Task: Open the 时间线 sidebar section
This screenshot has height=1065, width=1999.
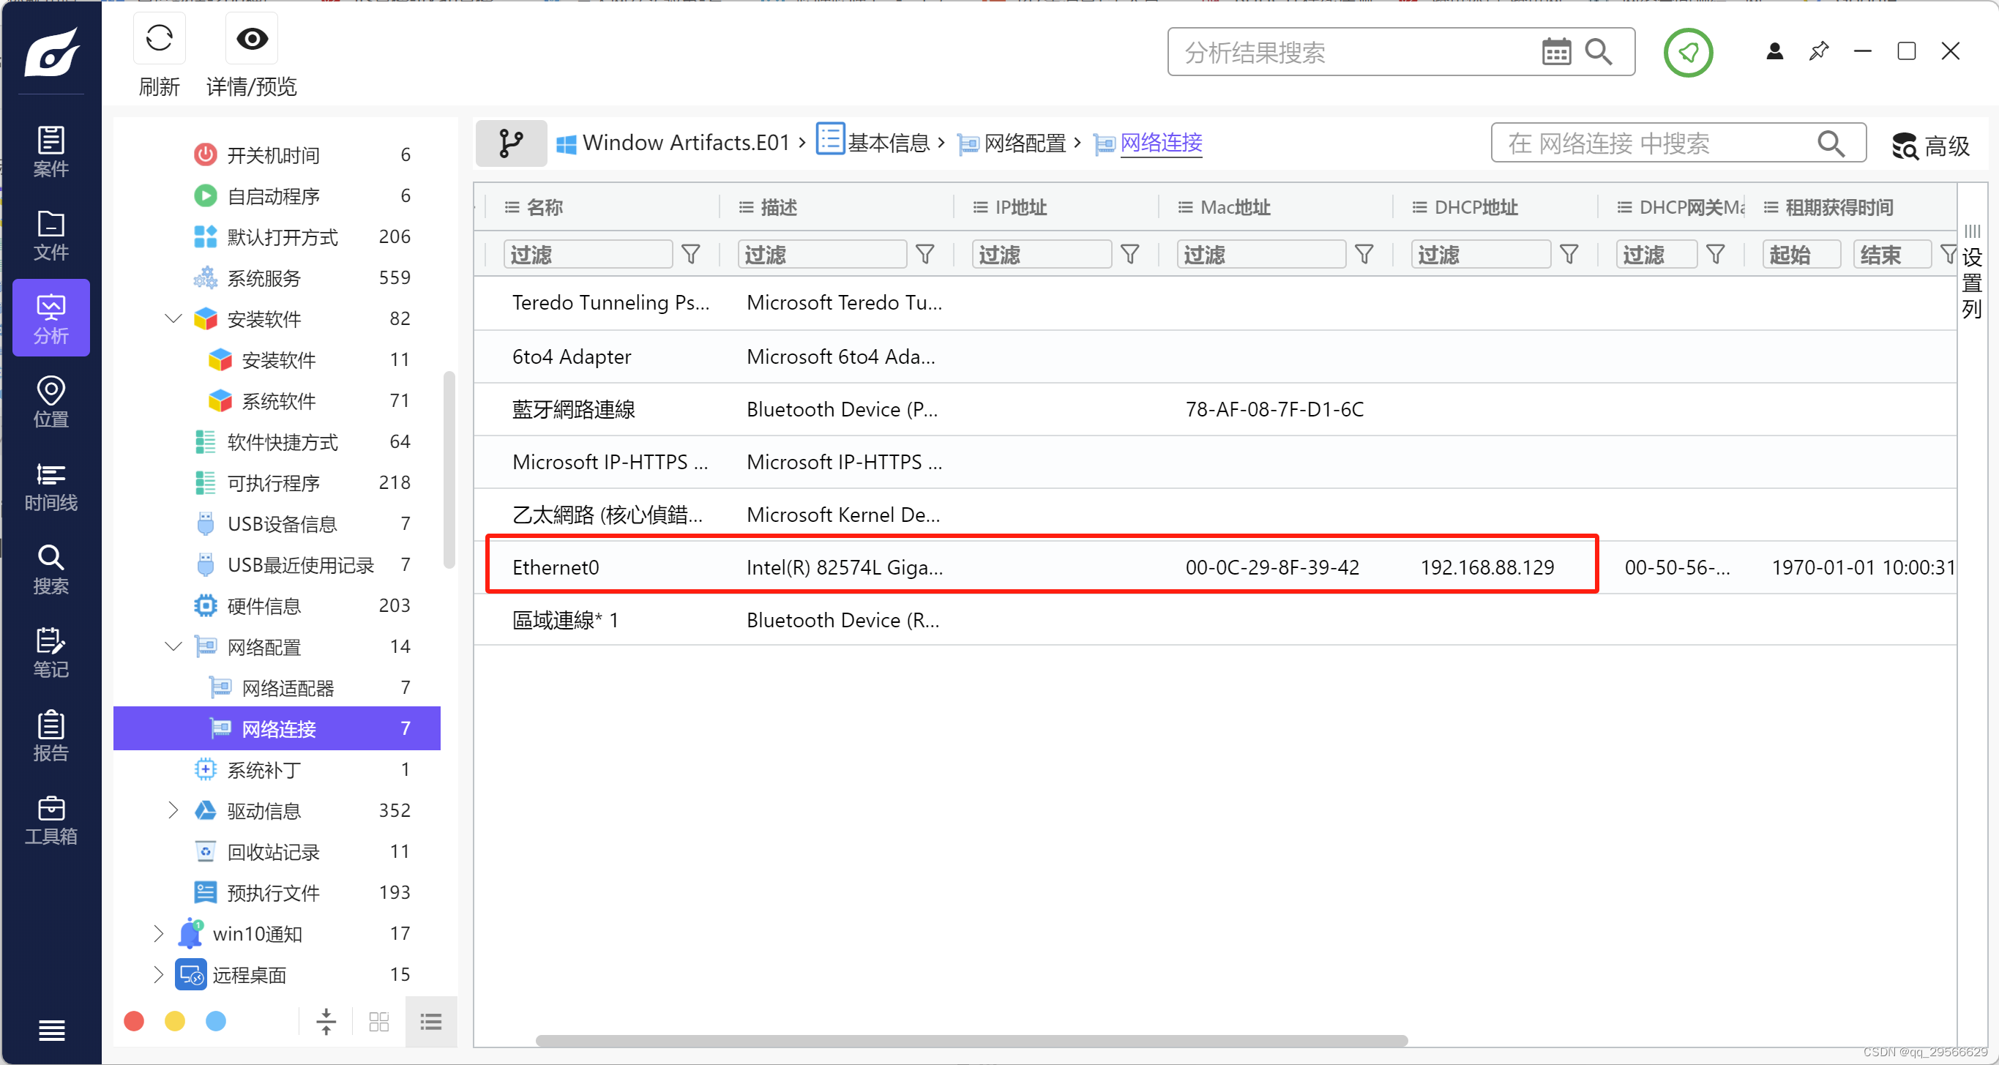Action: (51, 486)
